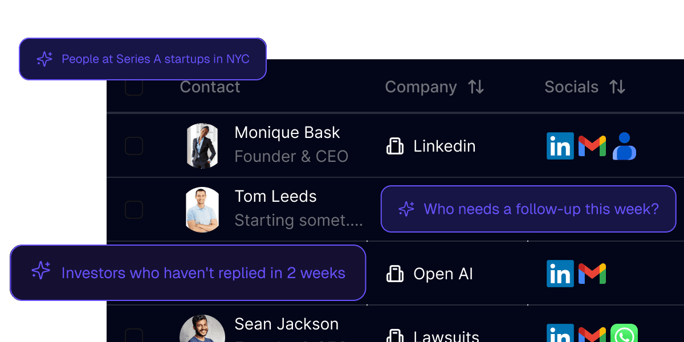Click the Gmail icon for Monique Bask
This screenshot has width=684, height=342.
coord(593,146)
